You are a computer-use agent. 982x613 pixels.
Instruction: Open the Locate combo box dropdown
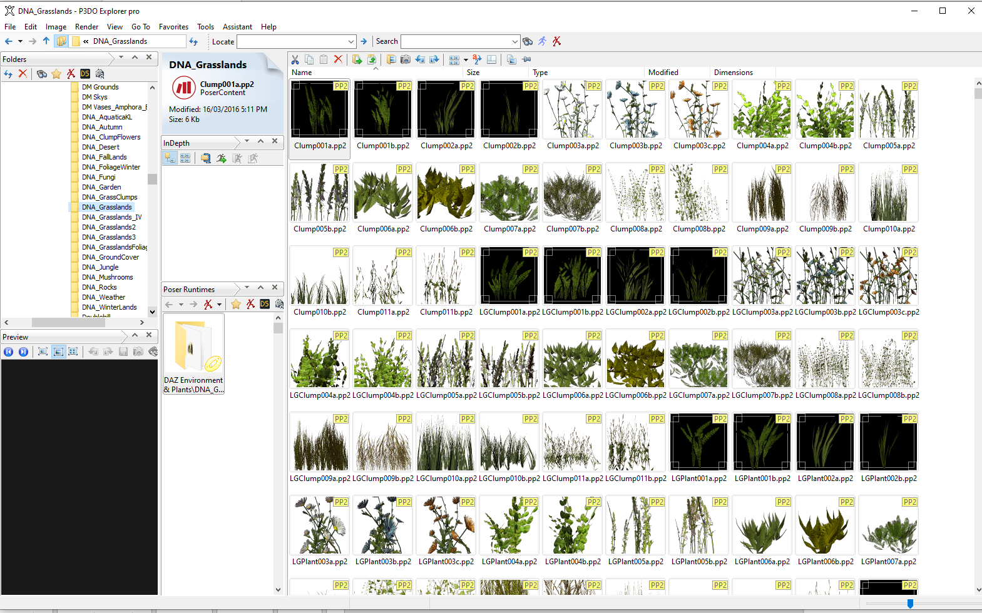point(350,42)
